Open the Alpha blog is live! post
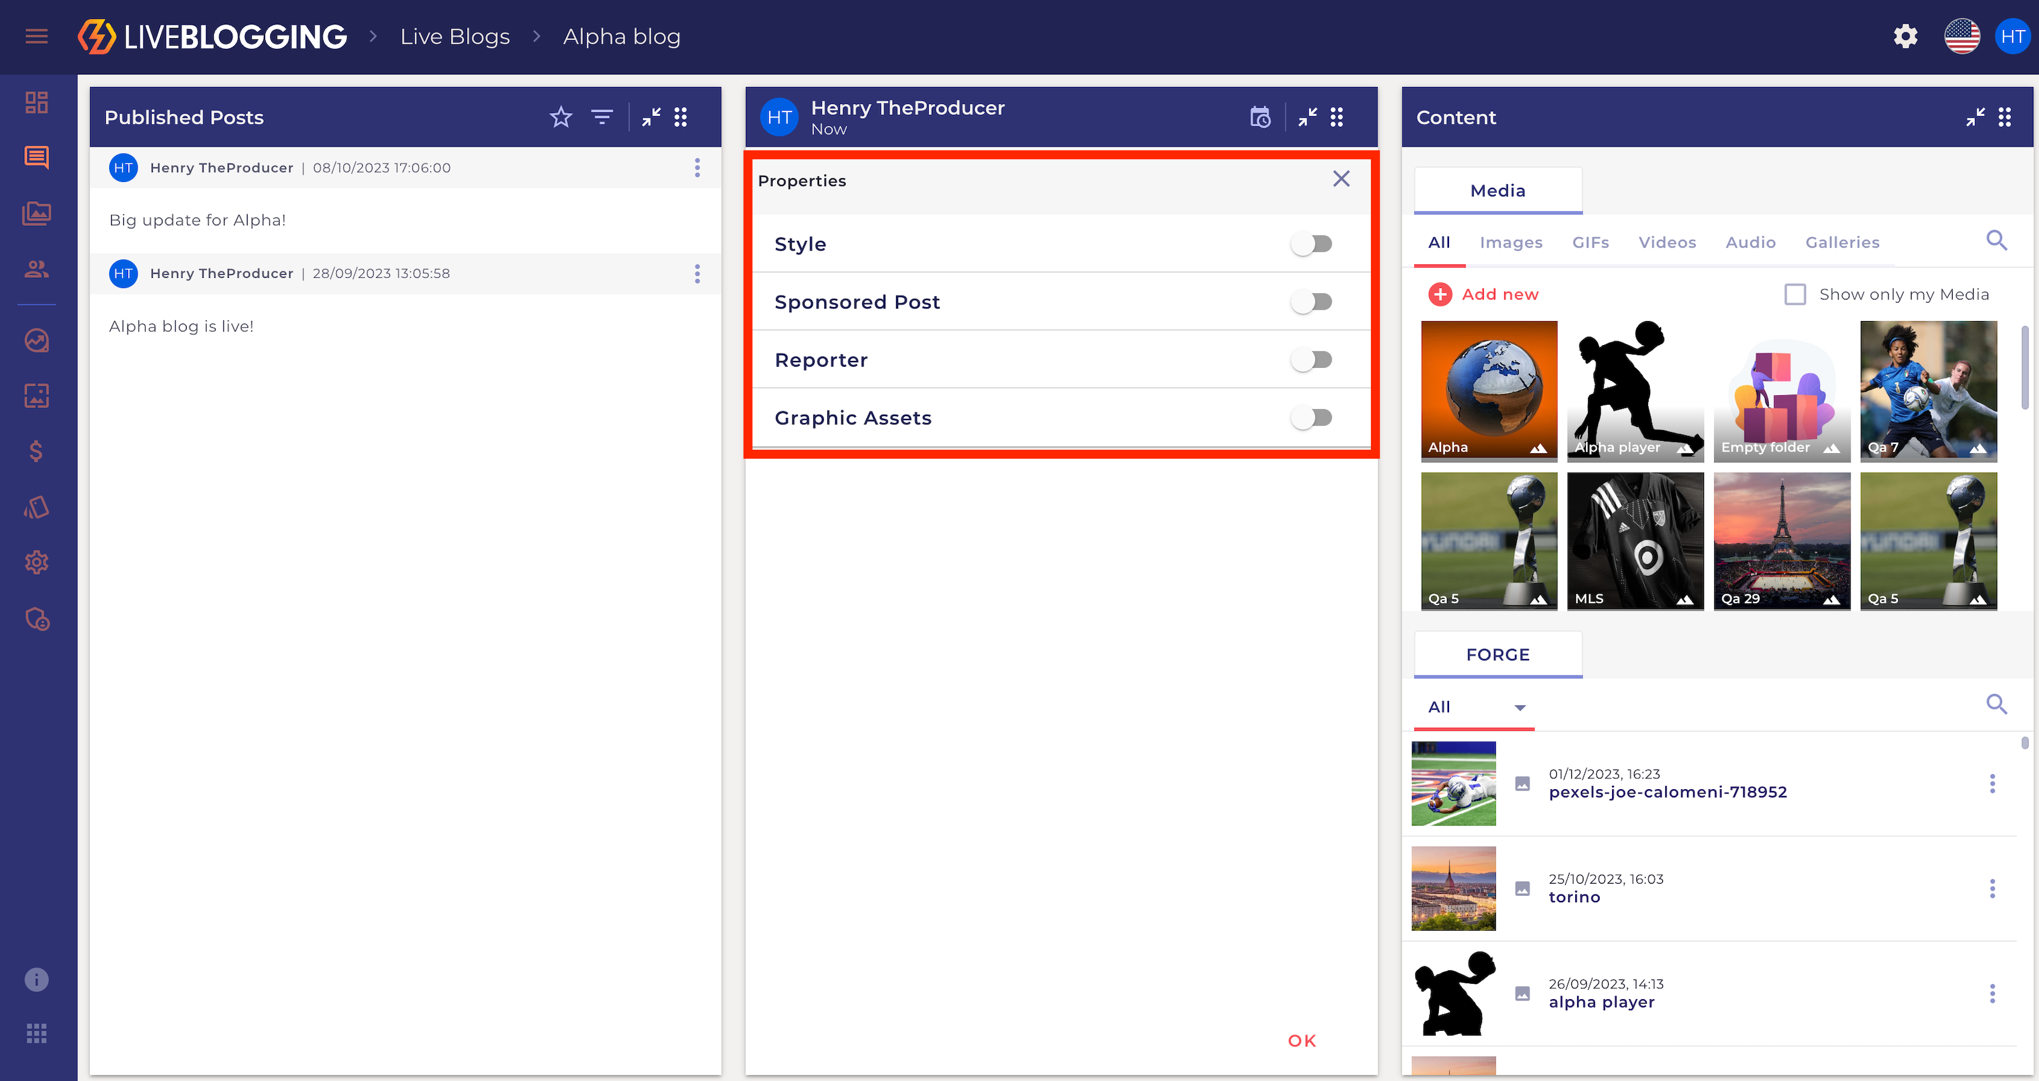Screen dimensions: 2039x1081 (x=181, y=326)
